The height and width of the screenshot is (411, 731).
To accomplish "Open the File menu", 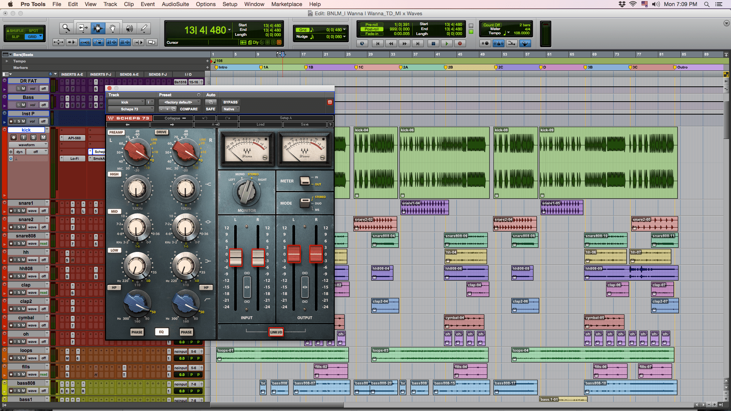I will (x=57, y=4).
